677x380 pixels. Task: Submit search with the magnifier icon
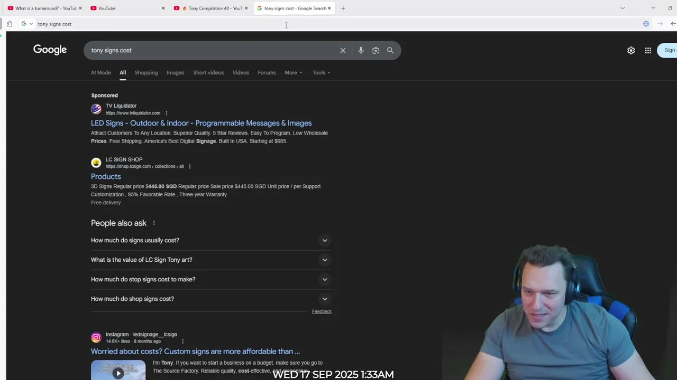(390, 51)
